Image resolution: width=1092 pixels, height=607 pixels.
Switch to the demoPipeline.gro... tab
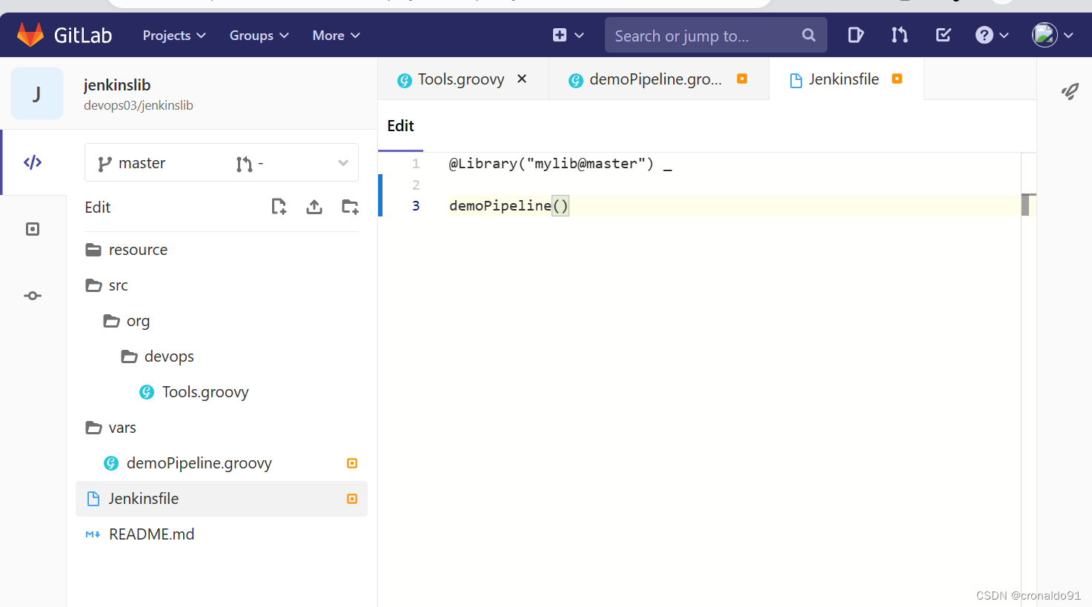point(655,79)
